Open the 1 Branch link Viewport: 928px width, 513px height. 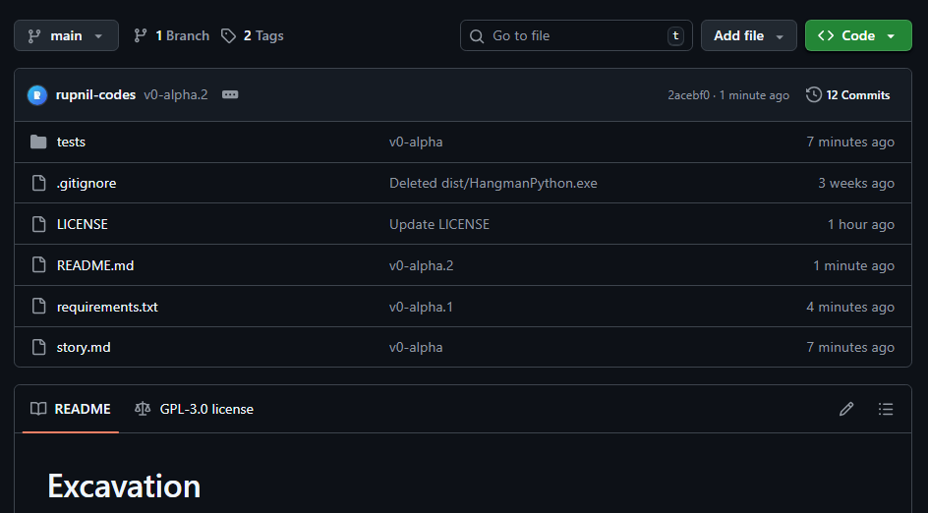pos(172,35)
